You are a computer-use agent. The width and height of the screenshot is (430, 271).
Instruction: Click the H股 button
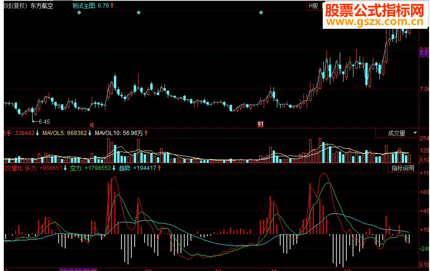pyautogui.click(x=314, y=6)
